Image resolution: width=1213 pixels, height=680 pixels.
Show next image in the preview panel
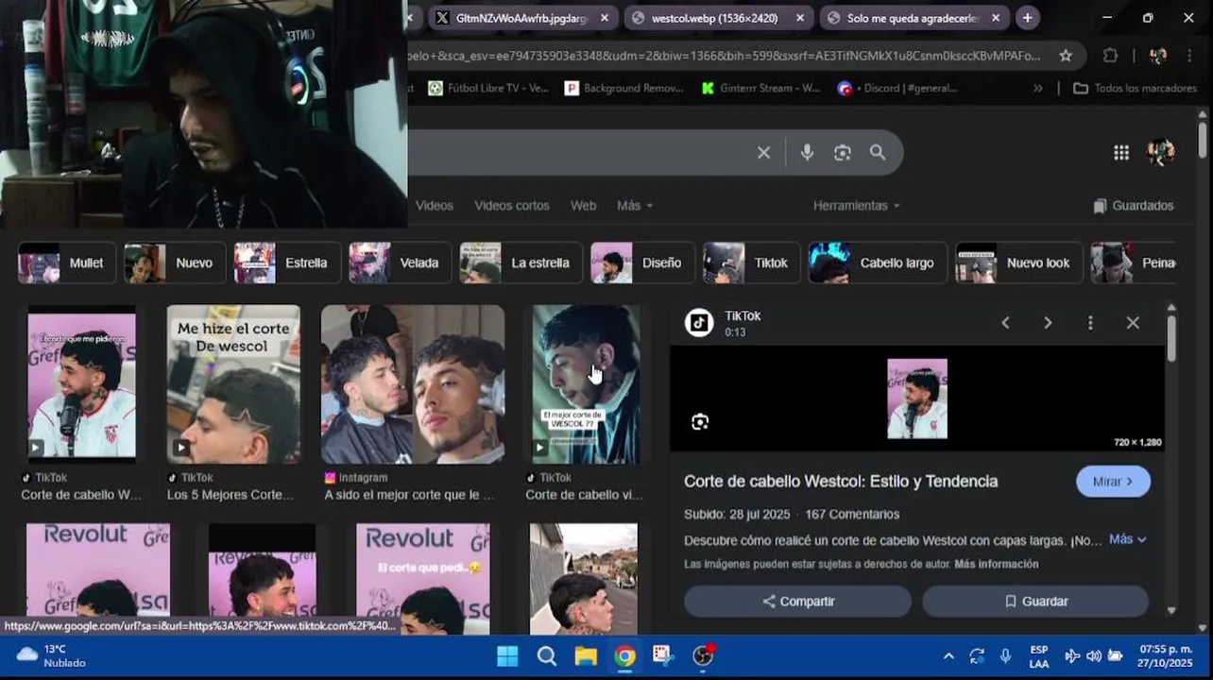(1048, 323)
